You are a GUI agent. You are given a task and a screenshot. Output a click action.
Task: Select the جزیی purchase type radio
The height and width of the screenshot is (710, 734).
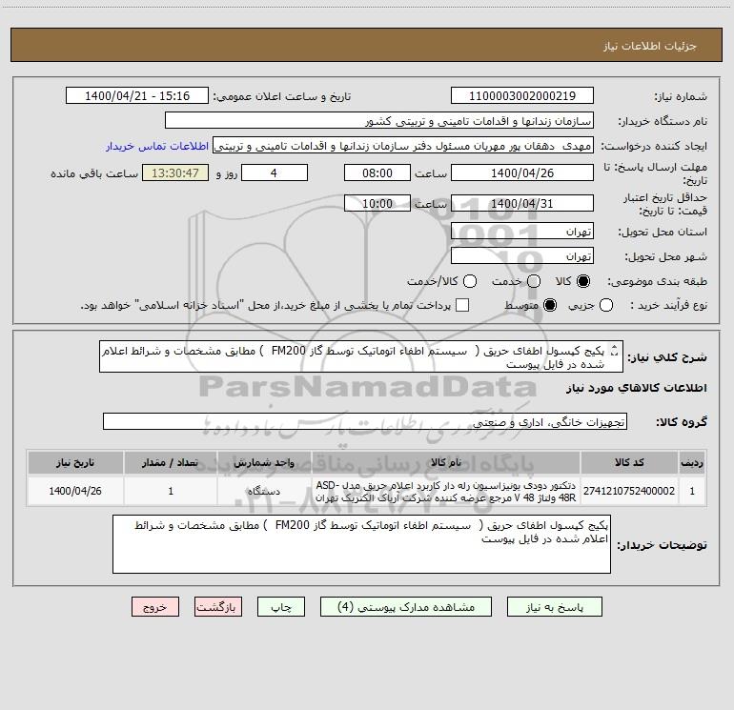[x=606, y=305]
